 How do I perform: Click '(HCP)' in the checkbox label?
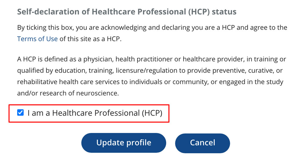click(x=152, y=113)
